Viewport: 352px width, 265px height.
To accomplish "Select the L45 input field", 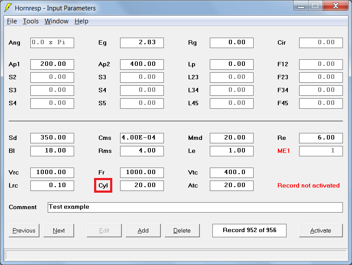I will 231,103.
